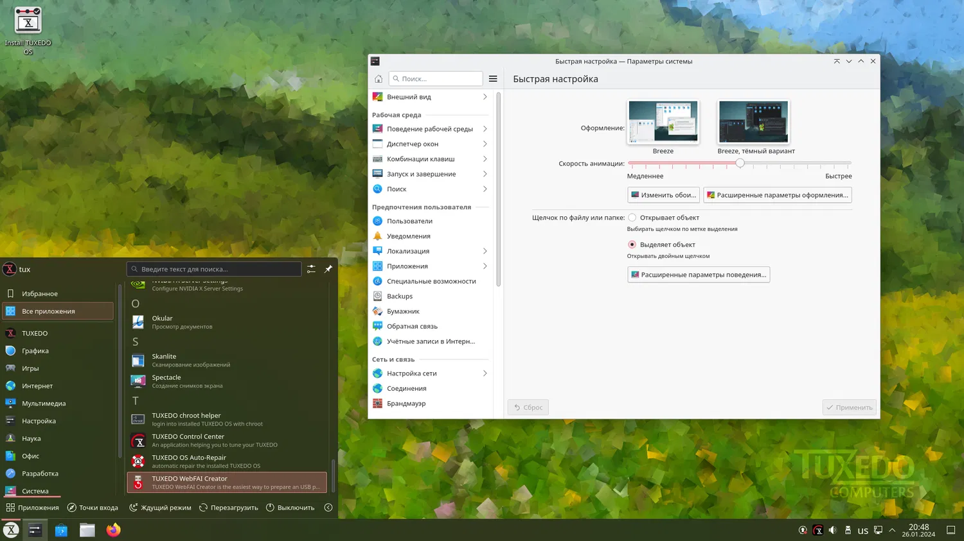Viewport: 964px width, 541px height.
Task: Expand the Настройка сети section
Action: coord(429,374)
